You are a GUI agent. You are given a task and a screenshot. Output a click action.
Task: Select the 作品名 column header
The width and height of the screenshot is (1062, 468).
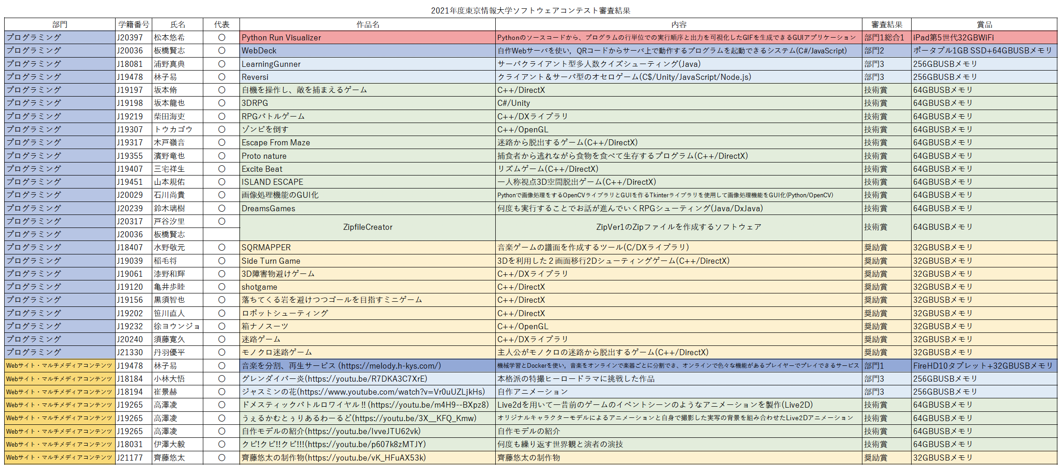click(368, 25)
